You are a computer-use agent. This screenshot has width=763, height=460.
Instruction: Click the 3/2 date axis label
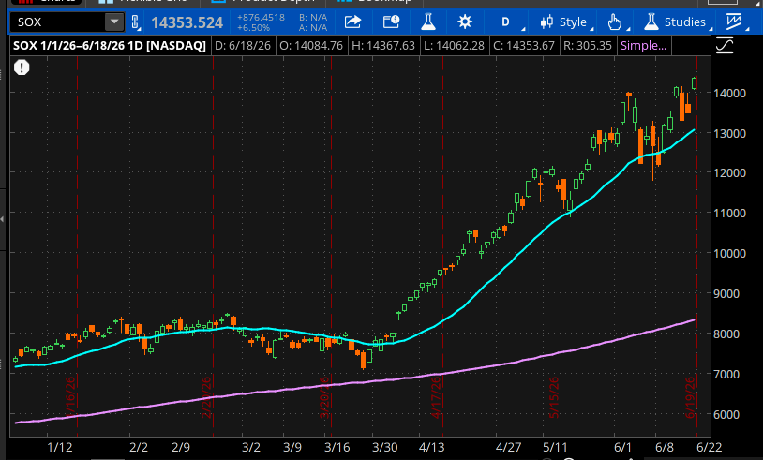tap(251, 448)
